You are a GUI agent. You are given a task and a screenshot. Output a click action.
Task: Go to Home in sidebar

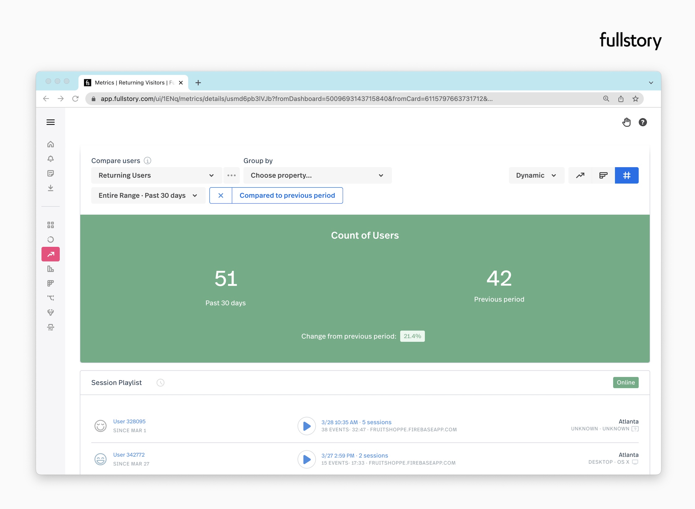(51, 144)
